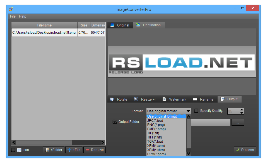265x163 pixels.
Task: Uncheck the Output Folder checkbox
Action: (115, 122)
